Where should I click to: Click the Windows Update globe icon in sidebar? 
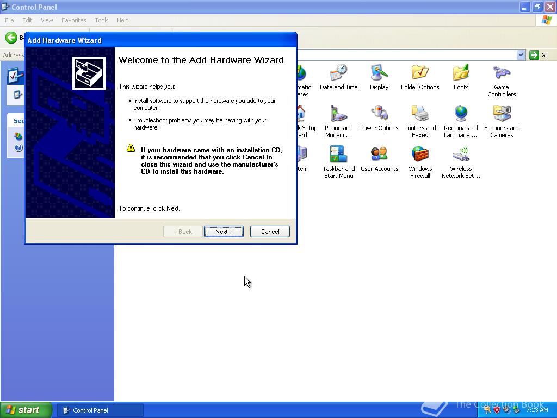click(18, 137)
